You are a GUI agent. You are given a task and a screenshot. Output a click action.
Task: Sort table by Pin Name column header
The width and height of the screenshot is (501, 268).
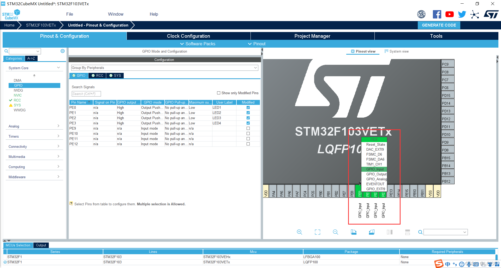[x=81, y=102]
